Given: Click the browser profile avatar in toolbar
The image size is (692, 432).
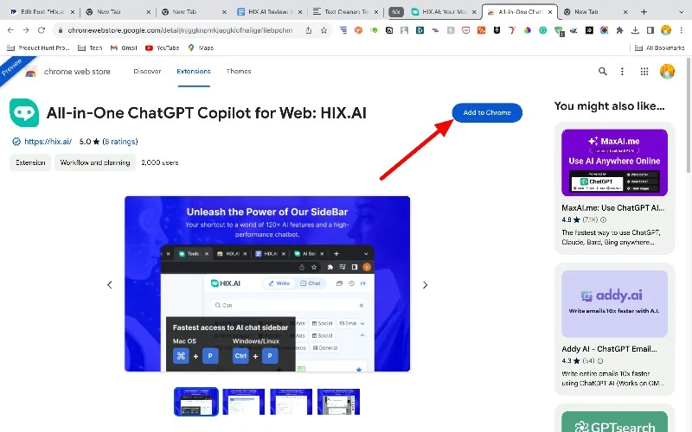Looking at the screenshot, I should [x=666, y=30].
